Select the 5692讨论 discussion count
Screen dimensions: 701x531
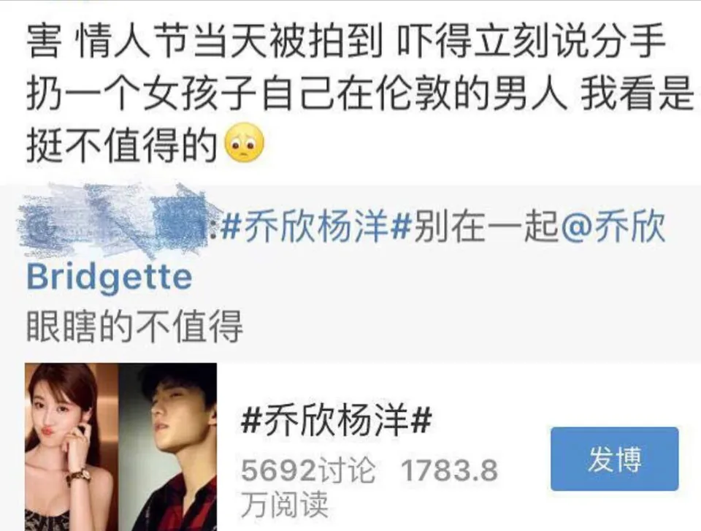point(308,470)
